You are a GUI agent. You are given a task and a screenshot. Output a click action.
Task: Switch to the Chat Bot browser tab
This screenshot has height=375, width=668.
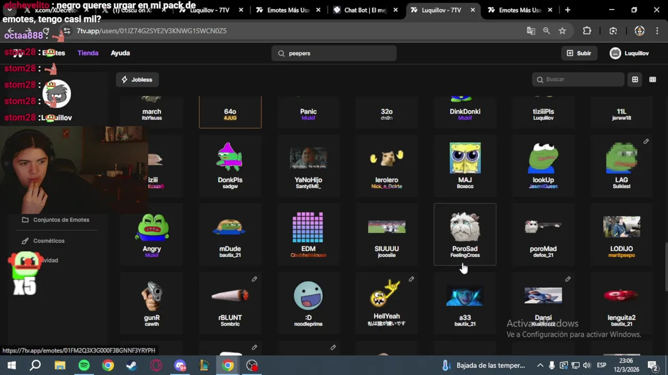[366, 10]
